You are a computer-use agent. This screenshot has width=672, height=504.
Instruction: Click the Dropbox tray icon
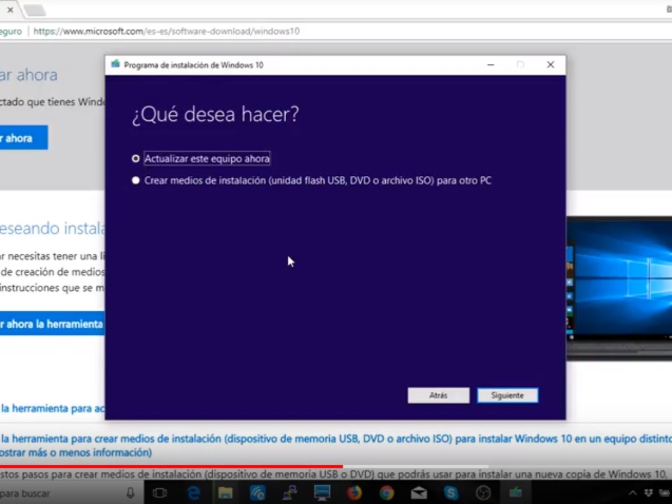tap(648, 493)
